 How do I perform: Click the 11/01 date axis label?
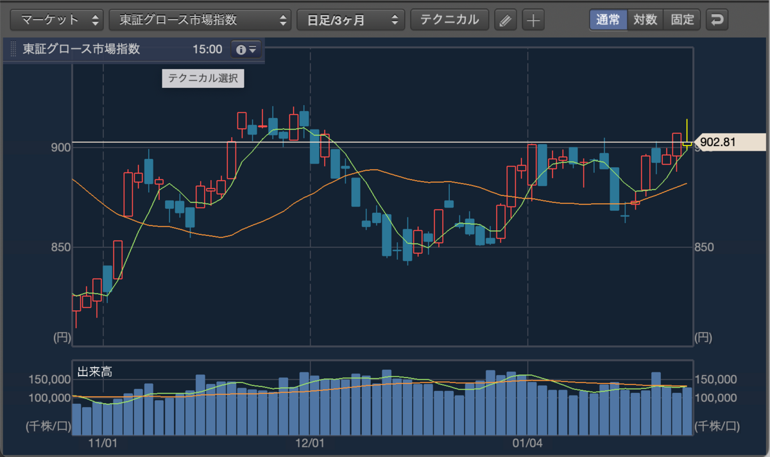coord(103,443)
